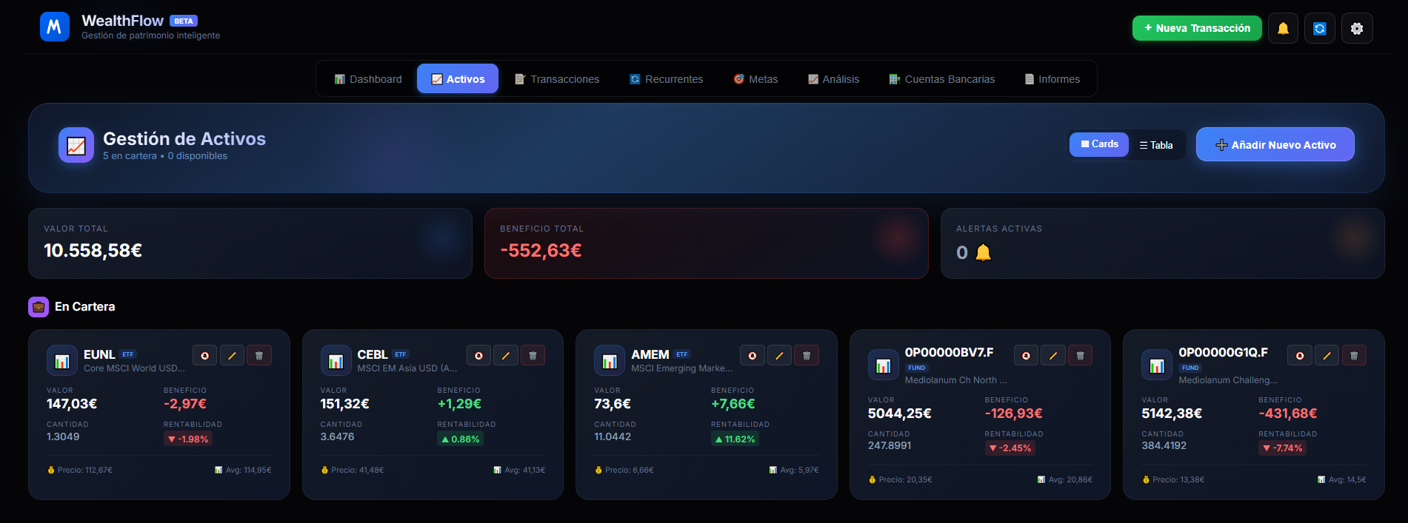Open alert settings for 0P00000BV7.F fund
Viewport: 1408px width, 523px height.
[x=1026, y=356]
